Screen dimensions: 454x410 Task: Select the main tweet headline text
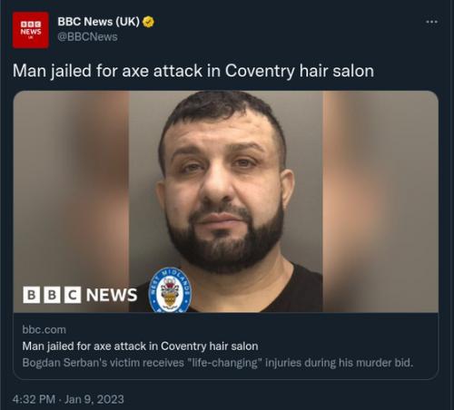coord(193,71)
